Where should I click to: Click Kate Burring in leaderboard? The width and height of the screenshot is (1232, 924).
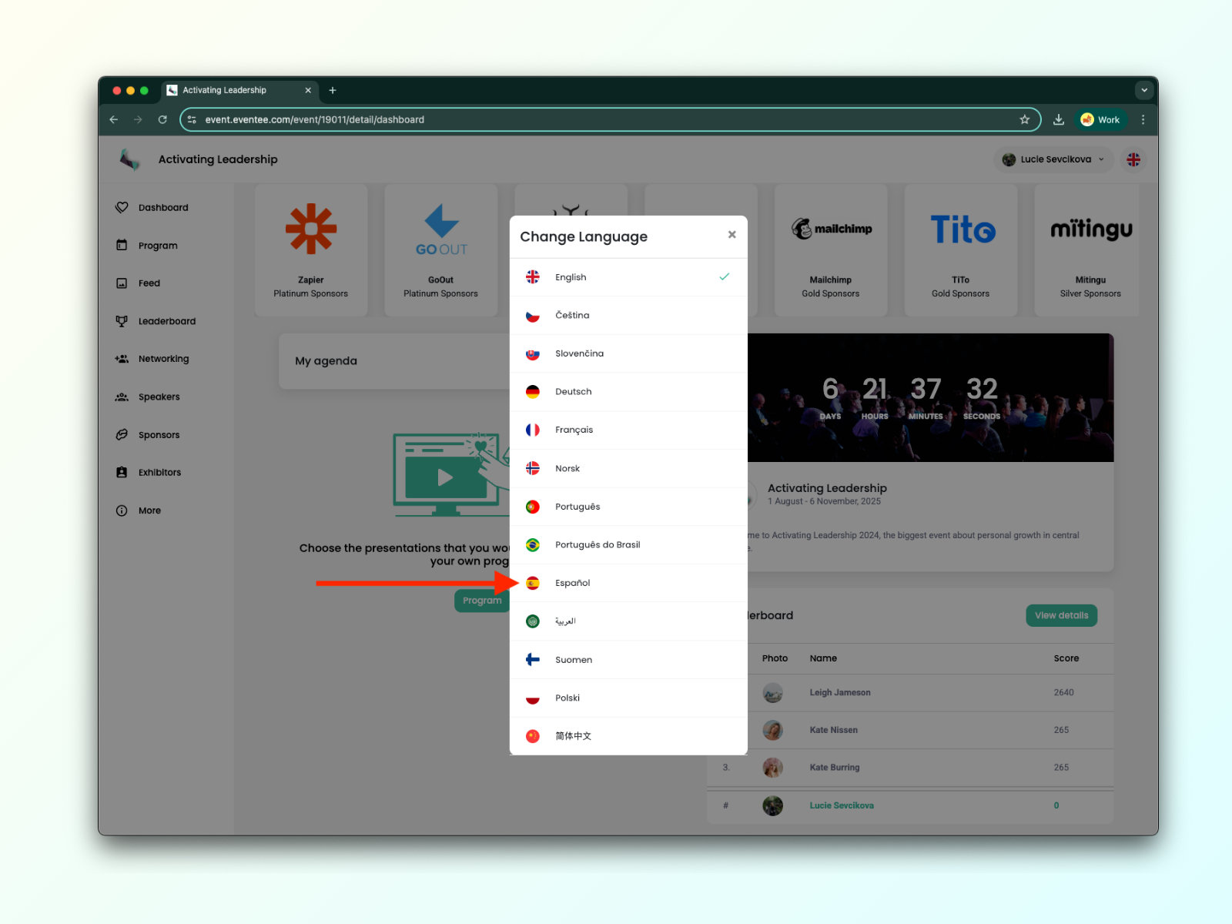(x=910, y=768)
